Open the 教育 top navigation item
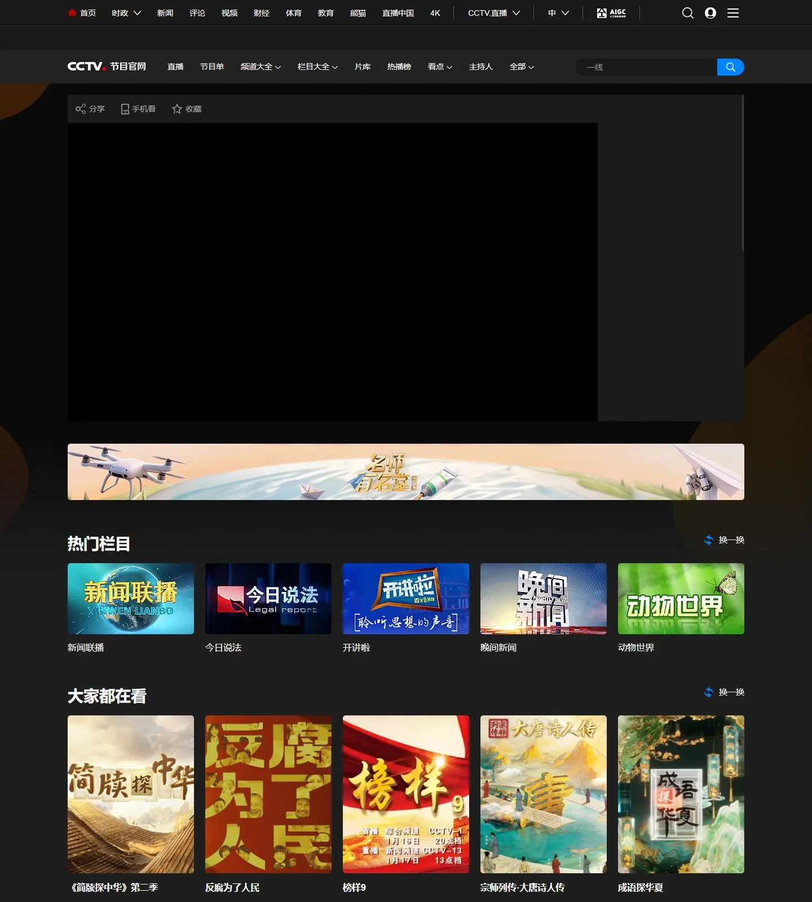This screenshot has width=812, height=902. tap(326, 13)
